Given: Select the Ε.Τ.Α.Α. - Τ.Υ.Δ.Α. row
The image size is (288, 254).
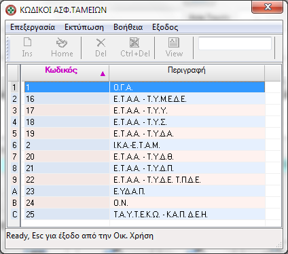Looking at the screenshot, I should coord(145,134).
